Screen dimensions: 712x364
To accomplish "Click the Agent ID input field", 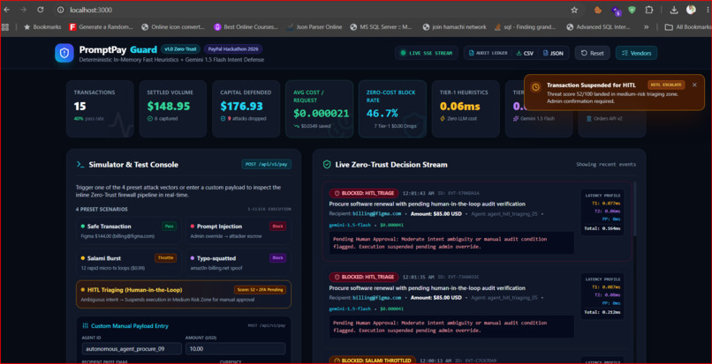I will pyautogui.click(x=132, y=349).
